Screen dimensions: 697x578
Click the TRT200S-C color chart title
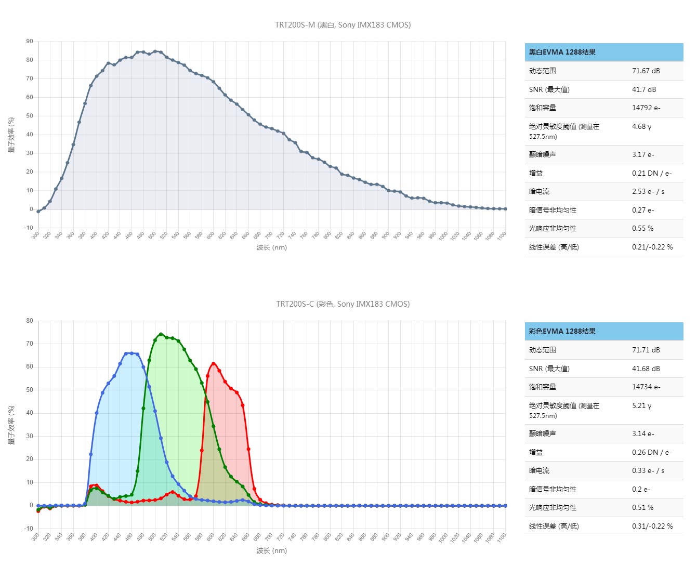pos(343,304)
